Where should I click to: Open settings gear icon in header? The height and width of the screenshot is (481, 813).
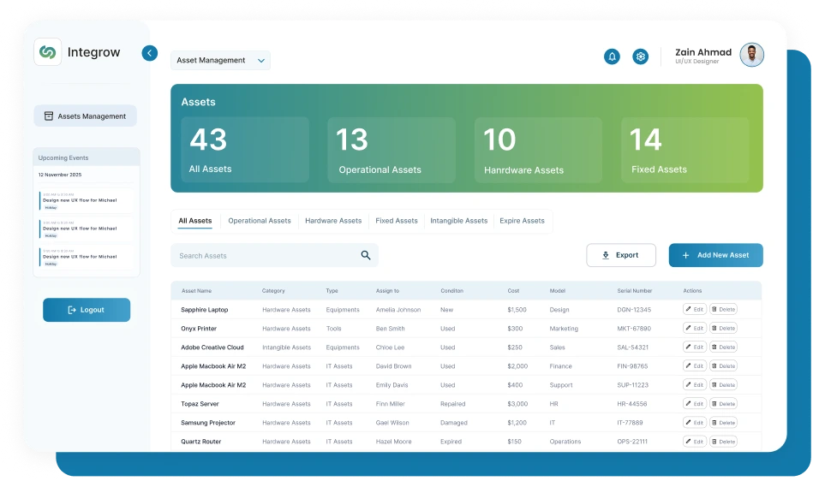pyautogui.click(x=640, y=56)
